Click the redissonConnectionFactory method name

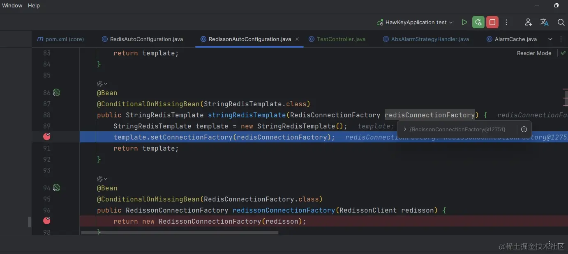pos(284,210)
